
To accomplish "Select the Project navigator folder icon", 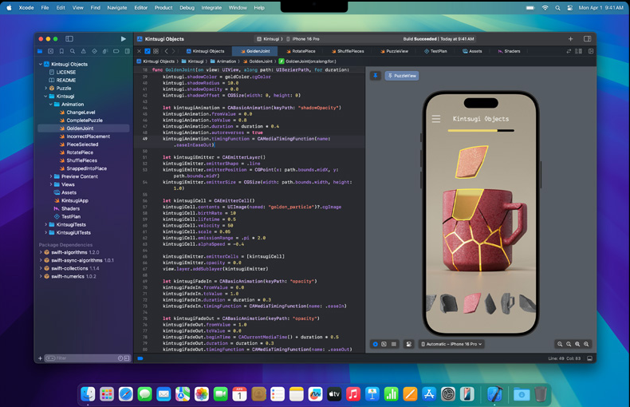I will coord(40,52).
